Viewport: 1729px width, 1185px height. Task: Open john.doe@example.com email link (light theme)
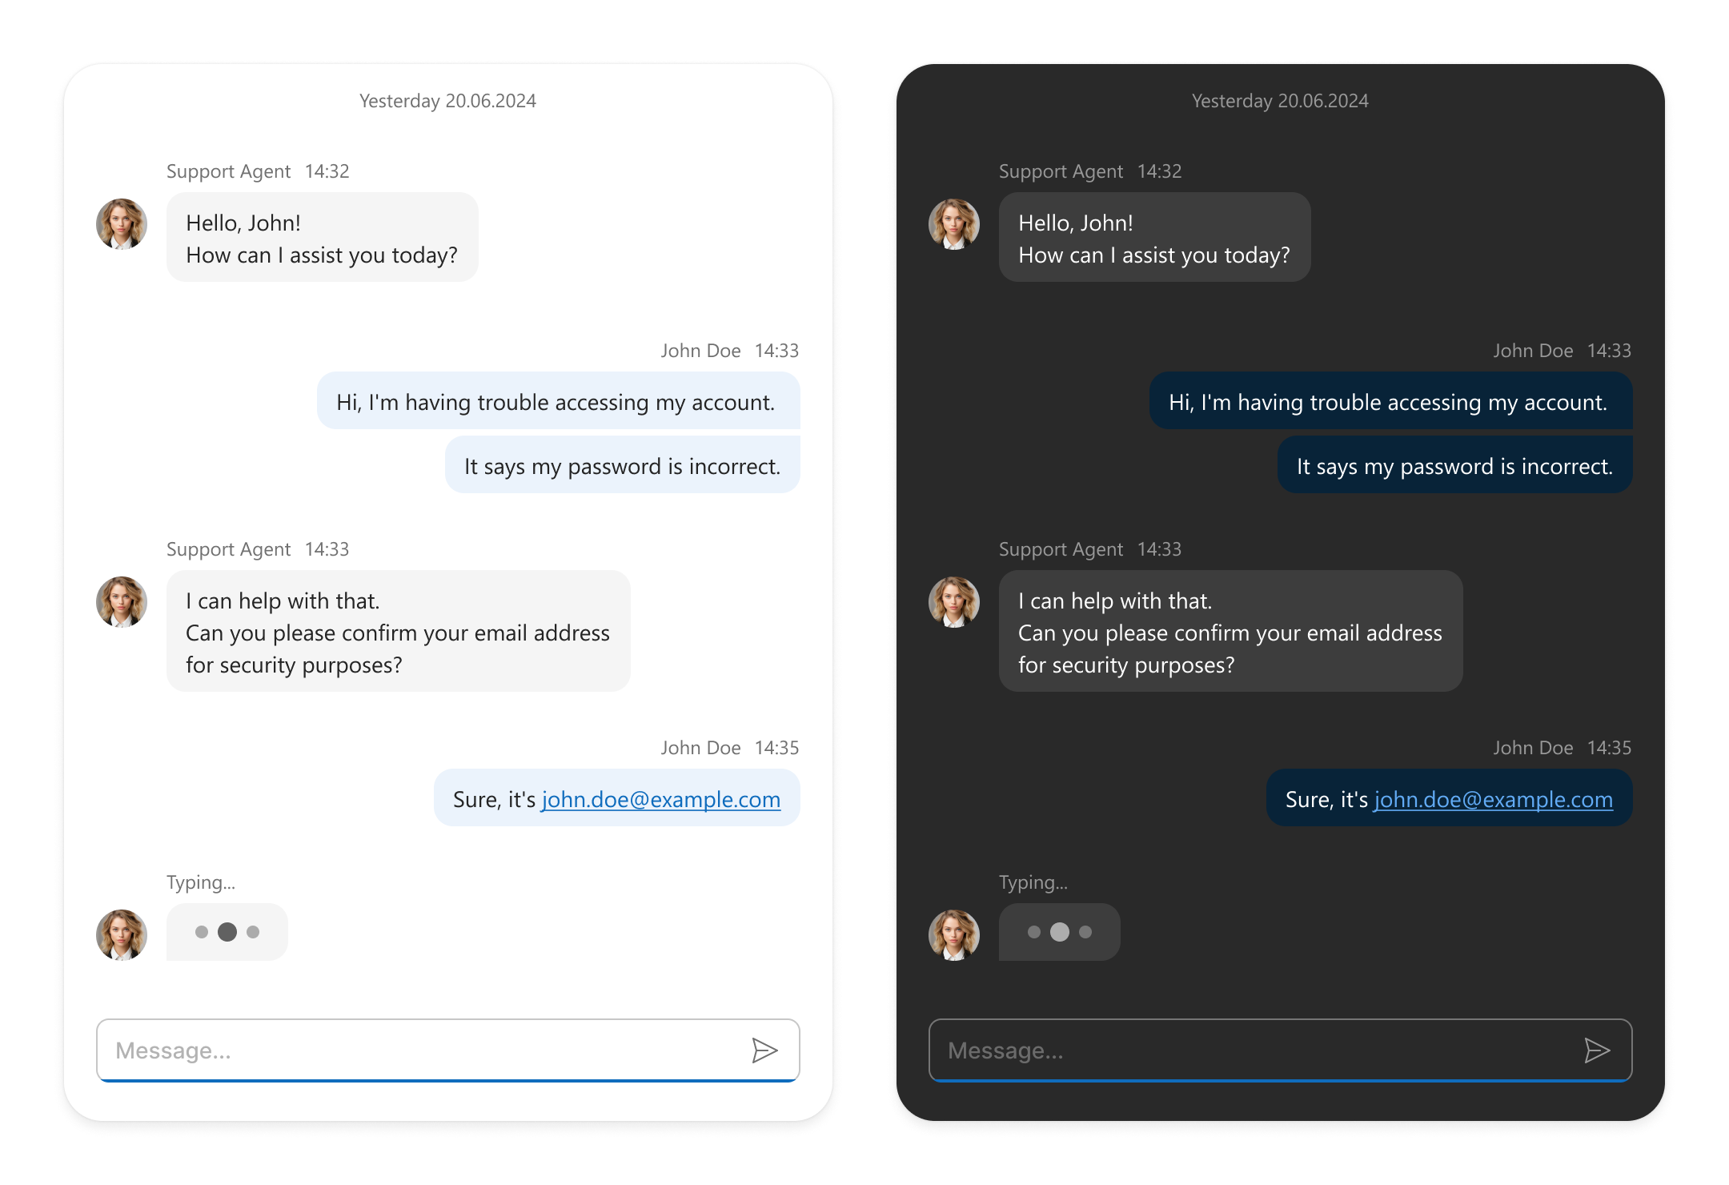(x=661, y=797)
